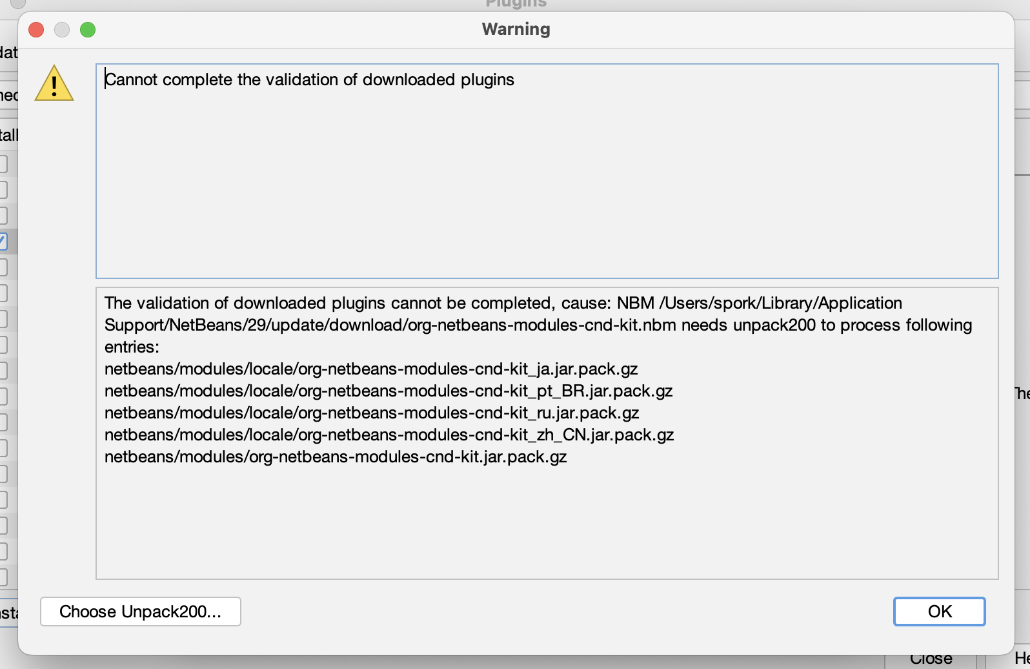
Task: Click the /Users/spork/Library/Application path text
Action: (x=780, y=303)
